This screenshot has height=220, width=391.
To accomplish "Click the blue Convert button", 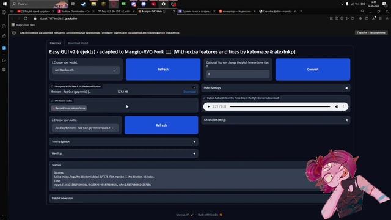I will pos(313,69).
